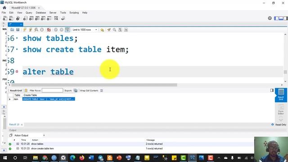
Task: Open View menu
Action: 19,13
